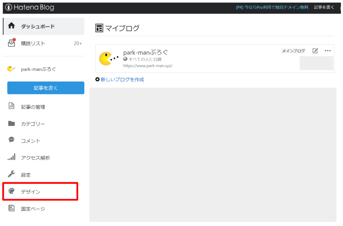Click the 20+ unread count
Image resolution: width=343 pixels, height=226 pixels.
coord(78,44)
